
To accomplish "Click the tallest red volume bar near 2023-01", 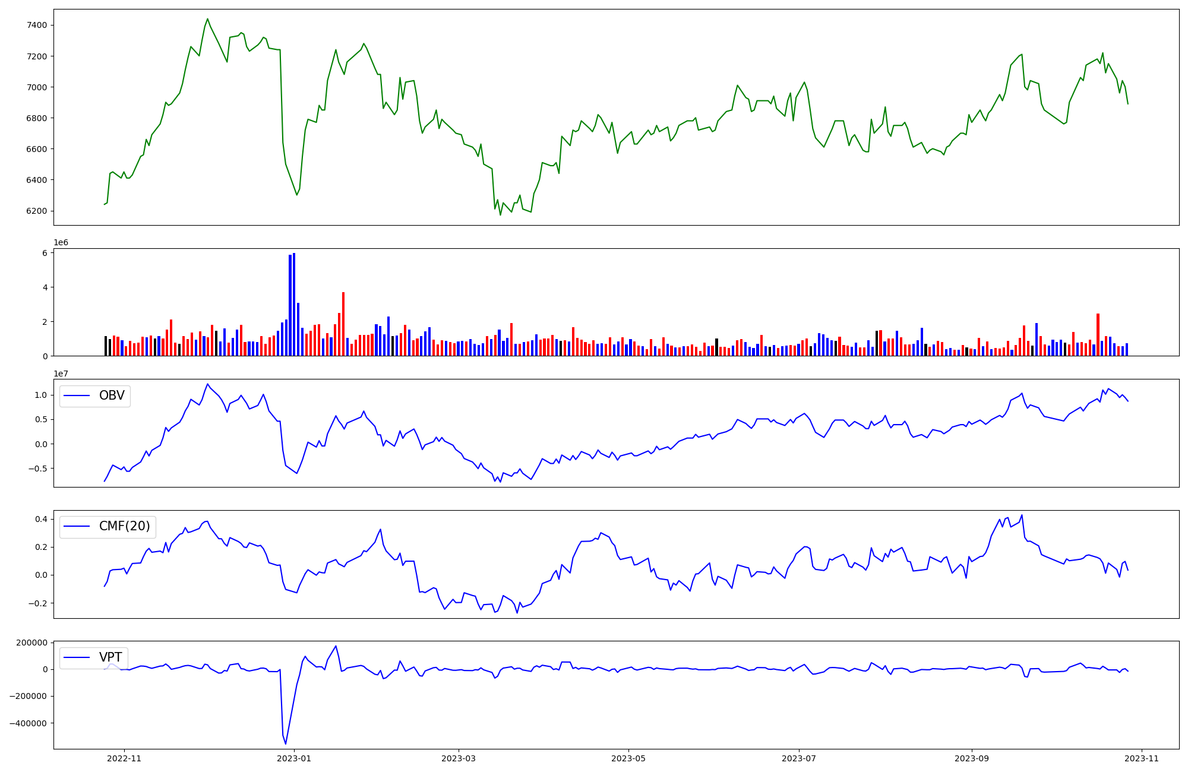I will (x=343, y=324).
